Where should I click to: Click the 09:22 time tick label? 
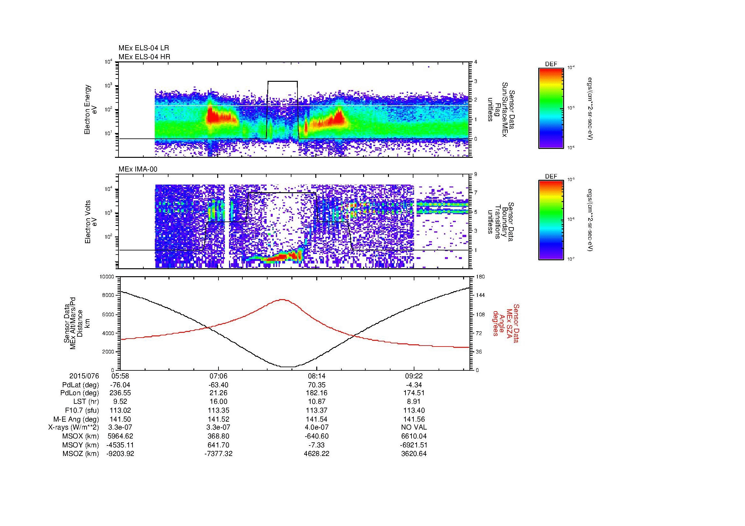(x=414, y=376)
